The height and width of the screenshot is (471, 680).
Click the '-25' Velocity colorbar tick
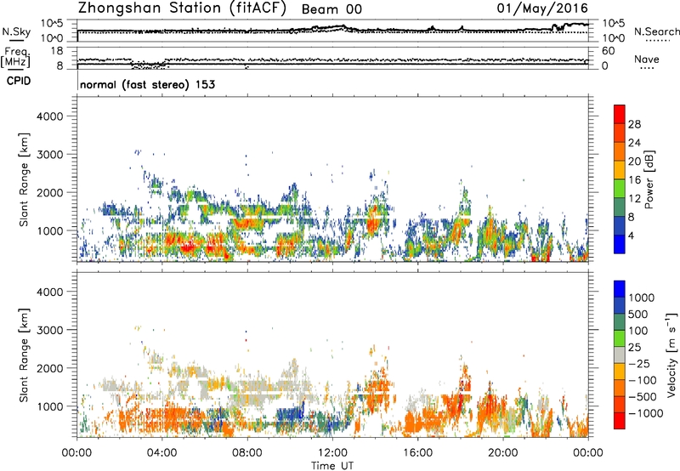639,364
